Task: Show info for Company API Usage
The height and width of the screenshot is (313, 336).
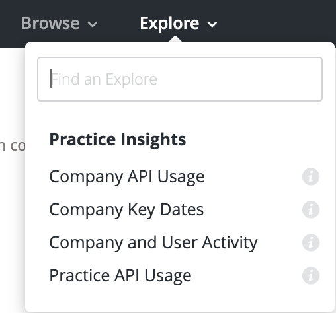Action: (311, 176)
